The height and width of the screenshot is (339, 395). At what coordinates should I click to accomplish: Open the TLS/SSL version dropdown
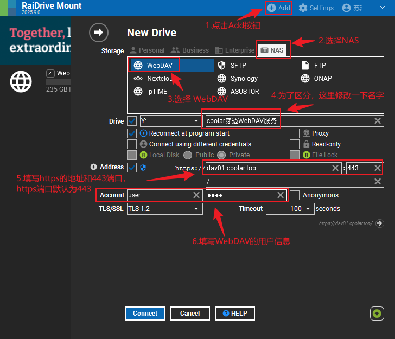165,209
